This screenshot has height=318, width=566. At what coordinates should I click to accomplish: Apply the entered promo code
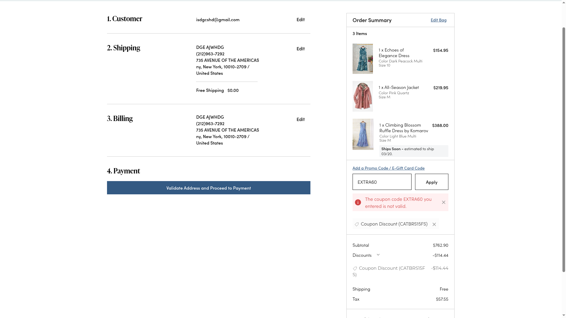tap(431, 182)
